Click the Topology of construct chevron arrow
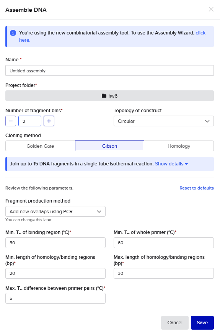 pyautogui.click(x=207, y=121)
